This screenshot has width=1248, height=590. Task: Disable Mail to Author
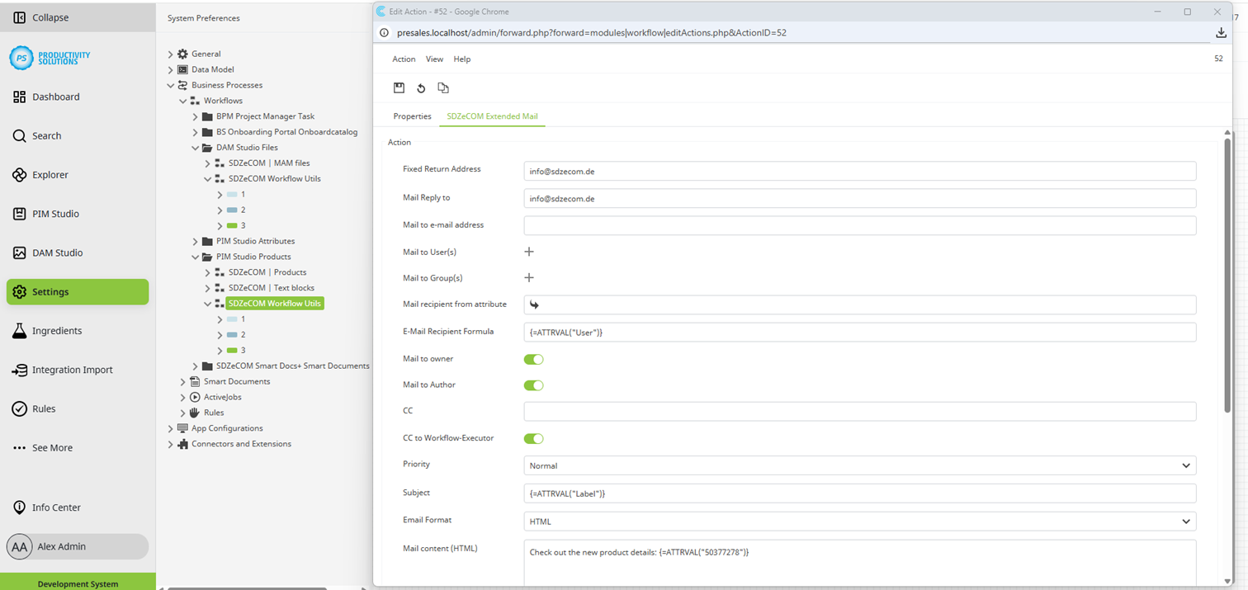(x=533, y=385)
